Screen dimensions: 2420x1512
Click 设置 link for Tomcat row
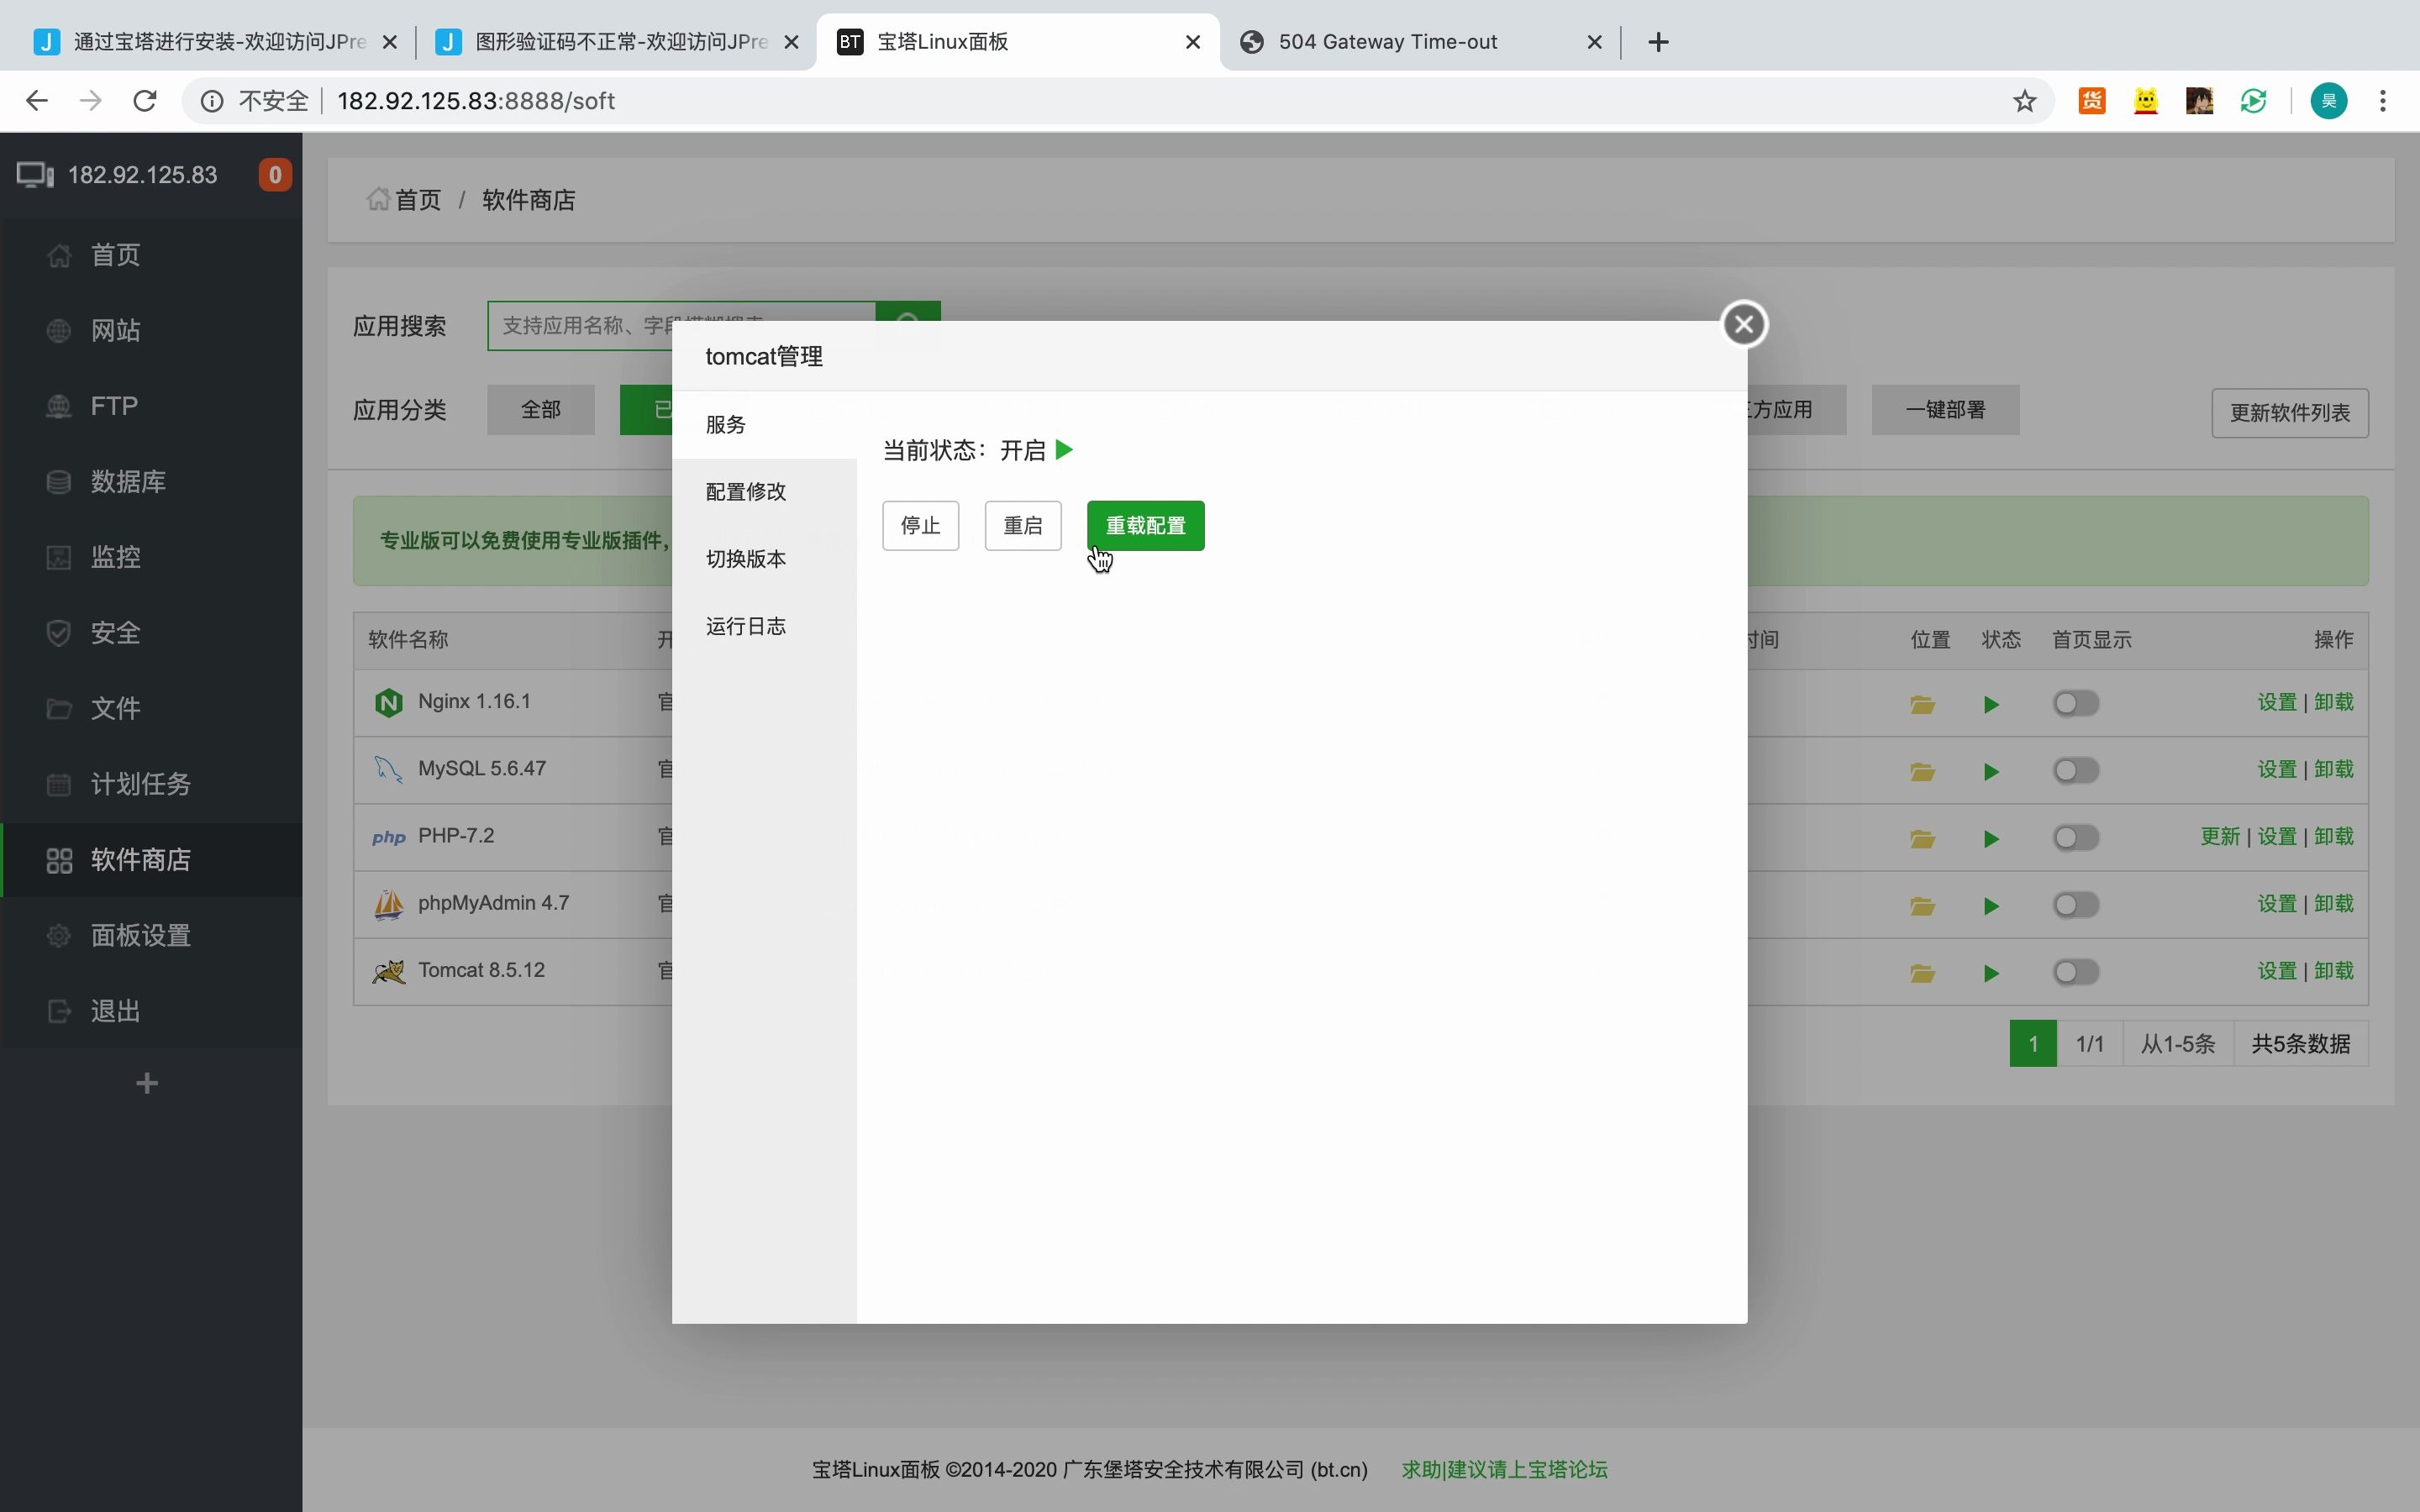coord(2277,970)
